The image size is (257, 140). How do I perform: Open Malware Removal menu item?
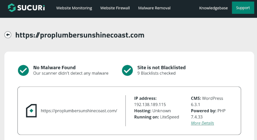click(x=154, y=8)
